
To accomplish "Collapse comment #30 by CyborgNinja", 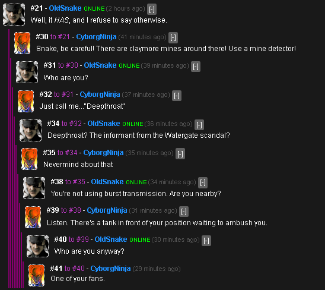I will pos(173,38).
